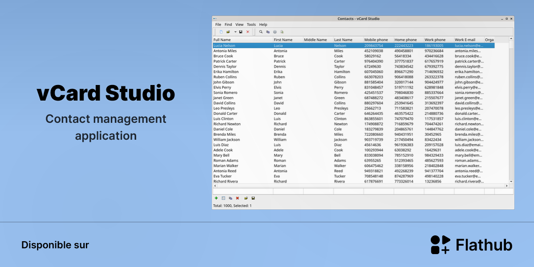Viewport: 534px width, 267px height.
Task: Click the scroll-left arrow of horizontal scrollbar
Action: [214, 186]
